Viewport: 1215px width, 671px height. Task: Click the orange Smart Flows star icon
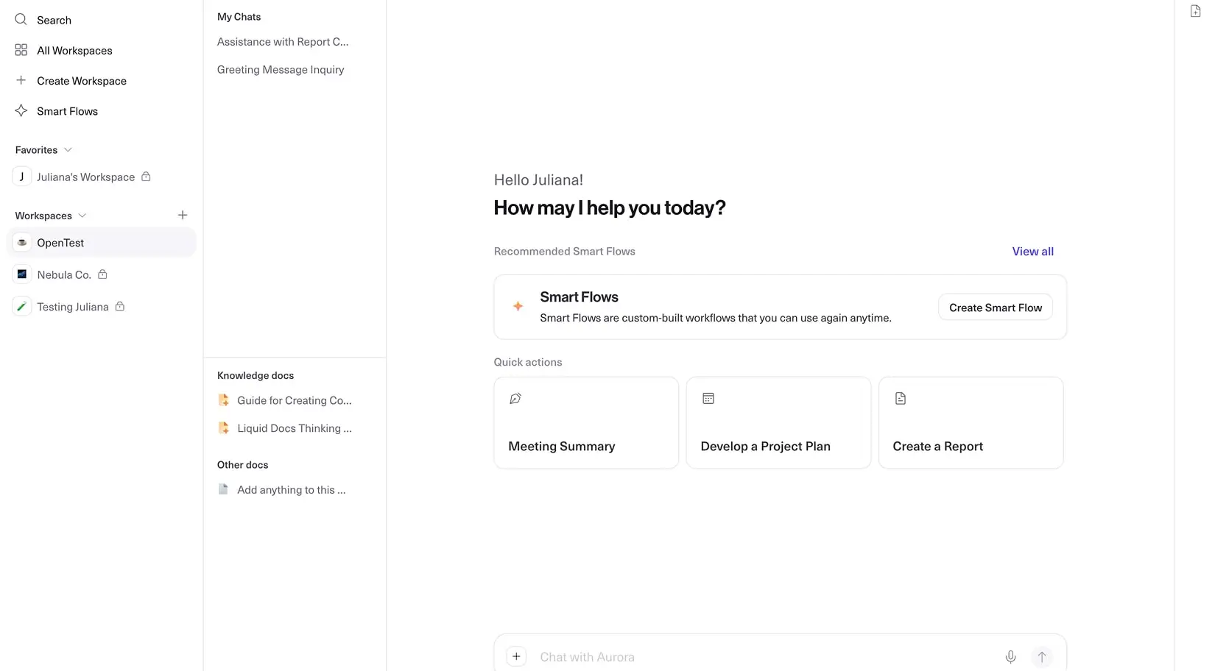(x=518, y=306)
